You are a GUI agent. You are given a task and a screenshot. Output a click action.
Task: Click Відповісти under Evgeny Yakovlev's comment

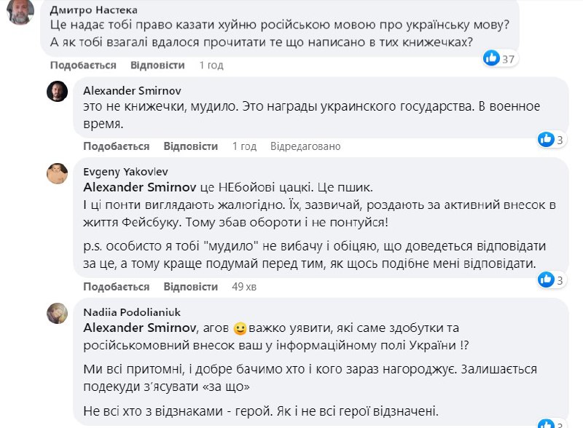click(x=191, y=287)
